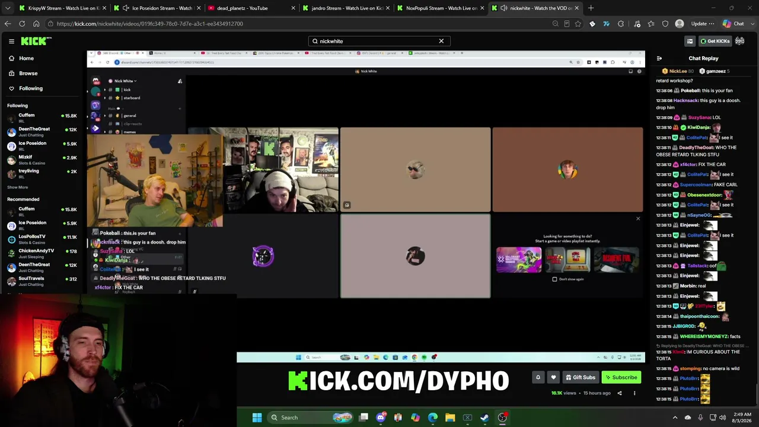Screen dimensions: 759x427
Task: Open Browse in the Kick sidebar
Action: coord(28,74)
